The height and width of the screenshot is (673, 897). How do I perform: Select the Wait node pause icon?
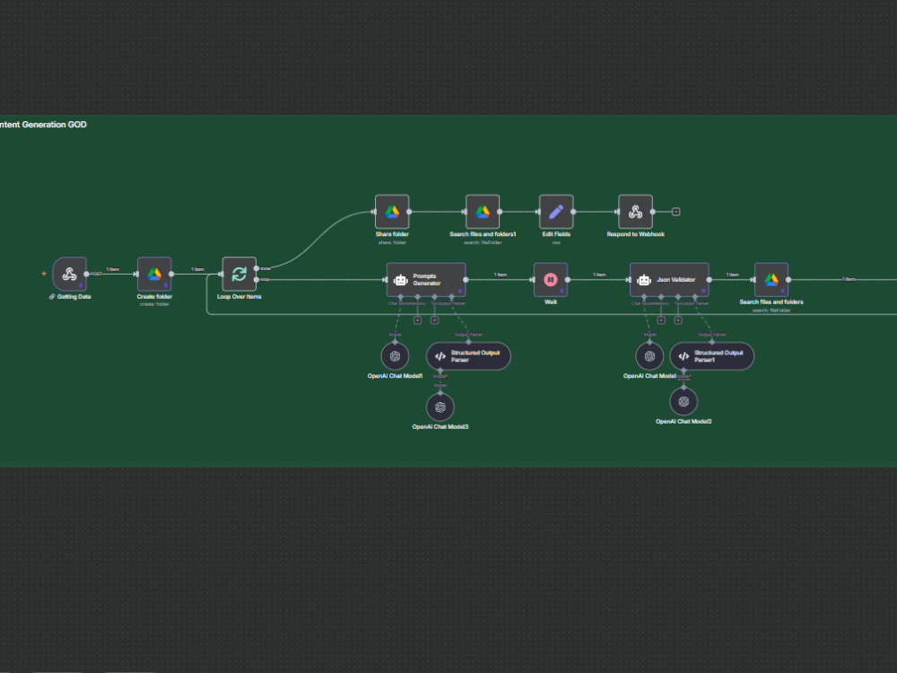click(551, 280)
